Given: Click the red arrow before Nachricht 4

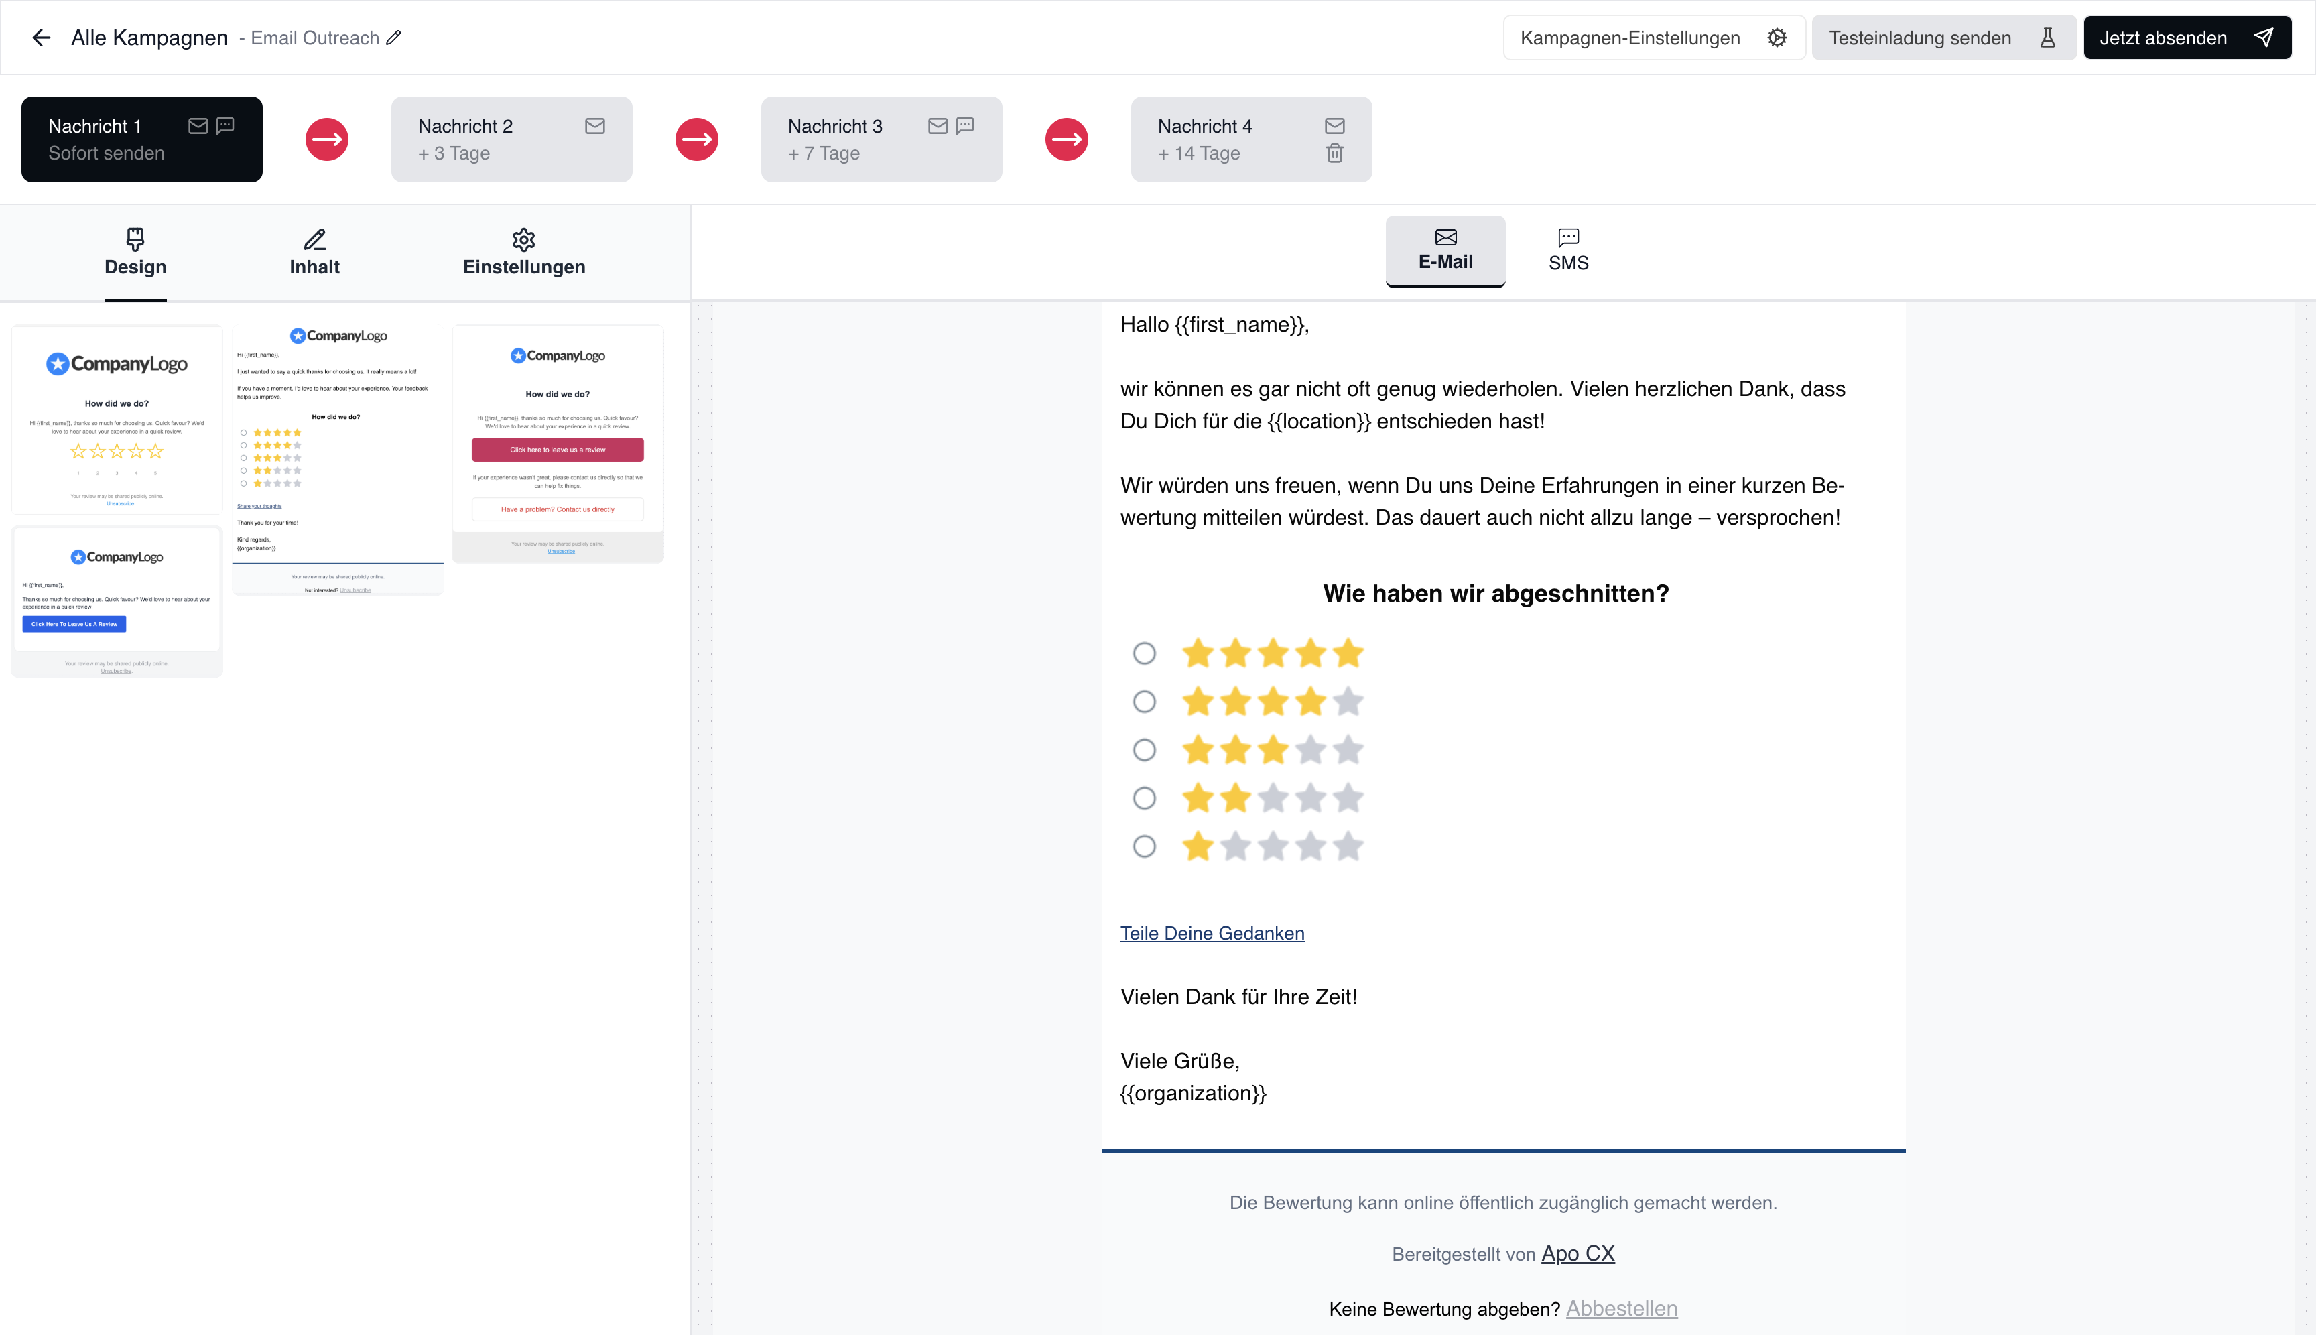Looking at the screenshot, I should coord(1066,139).
